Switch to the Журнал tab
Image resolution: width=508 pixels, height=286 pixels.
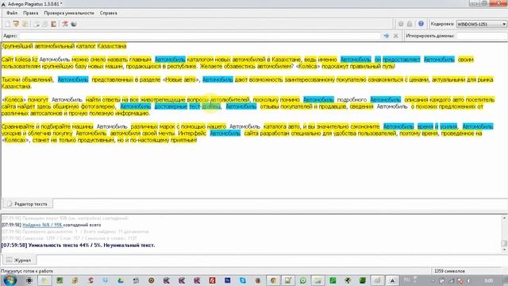19,260
